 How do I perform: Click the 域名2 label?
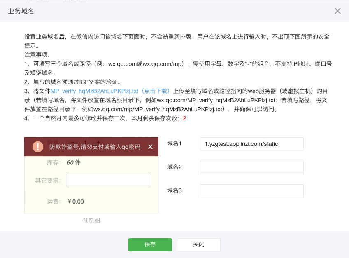(x=174, y=167)
